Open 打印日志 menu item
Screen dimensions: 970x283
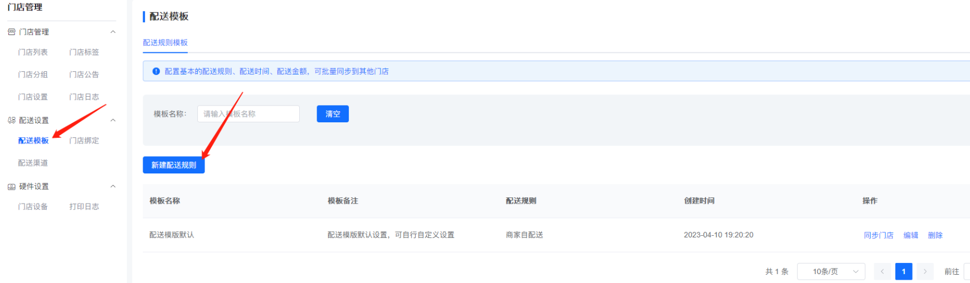click(x=84, y=206)
